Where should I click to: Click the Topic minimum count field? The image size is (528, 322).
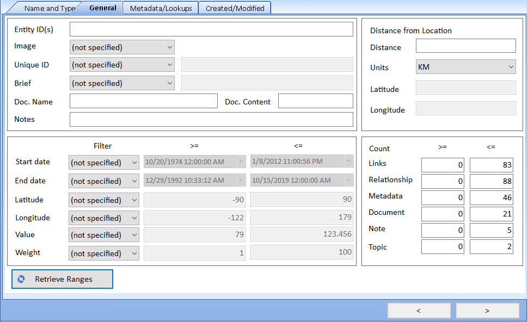tap(443, 246)
